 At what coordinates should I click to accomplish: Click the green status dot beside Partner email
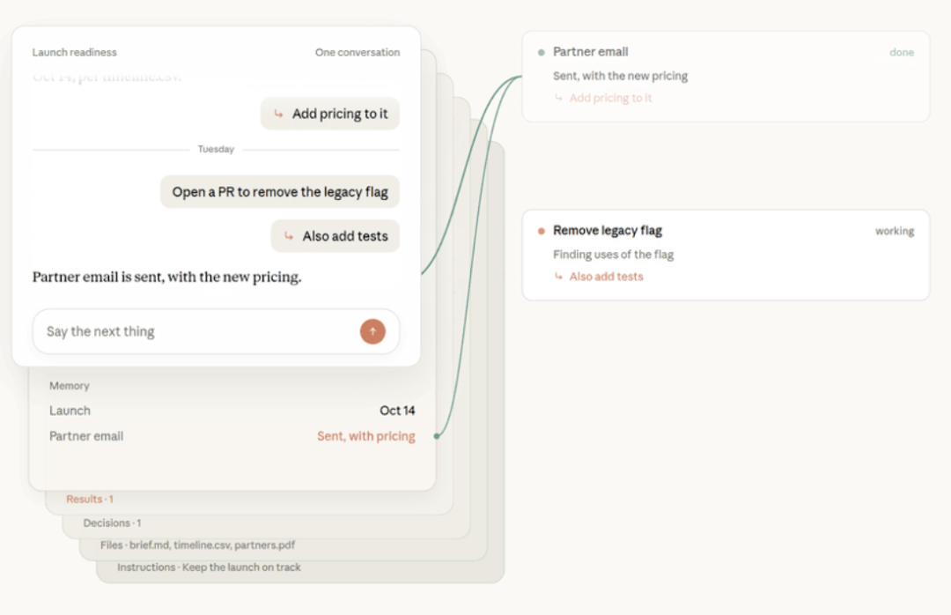(541, 52)
